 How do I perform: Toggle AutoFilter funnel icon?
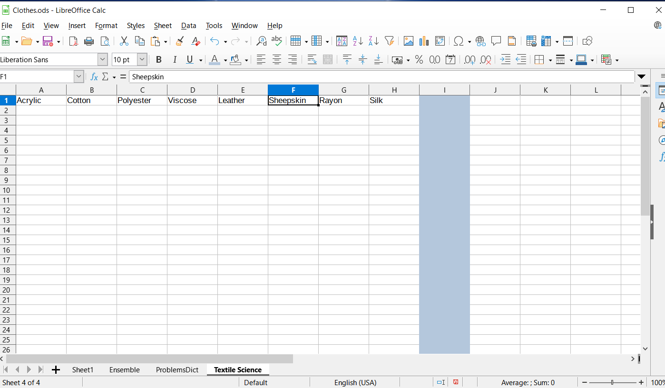[x=389, y=41]
